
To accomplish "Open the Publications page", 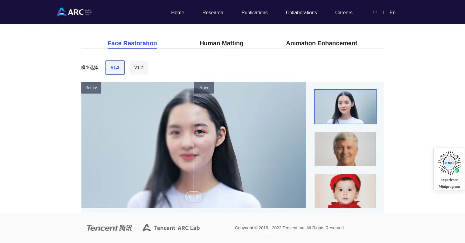I will tap(254, 12).
